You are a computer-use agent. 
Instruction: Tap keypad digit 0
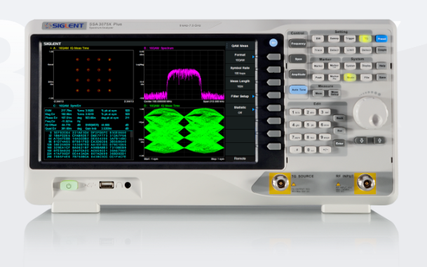pyautogui.click(x=310, y=150)
